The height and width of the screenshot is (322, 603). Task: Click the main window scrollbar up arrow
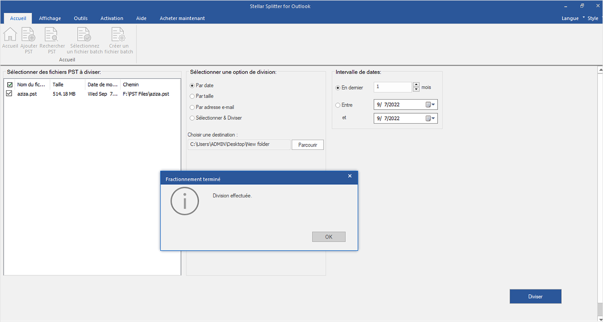click(x=600, y=70)
